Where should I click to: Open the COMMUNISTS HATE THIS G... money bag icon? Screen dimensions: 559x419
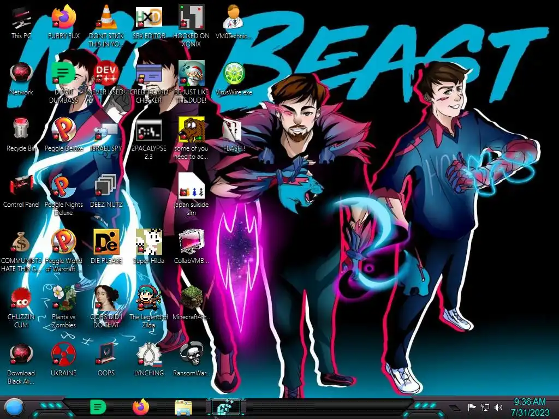coord(21,252)
